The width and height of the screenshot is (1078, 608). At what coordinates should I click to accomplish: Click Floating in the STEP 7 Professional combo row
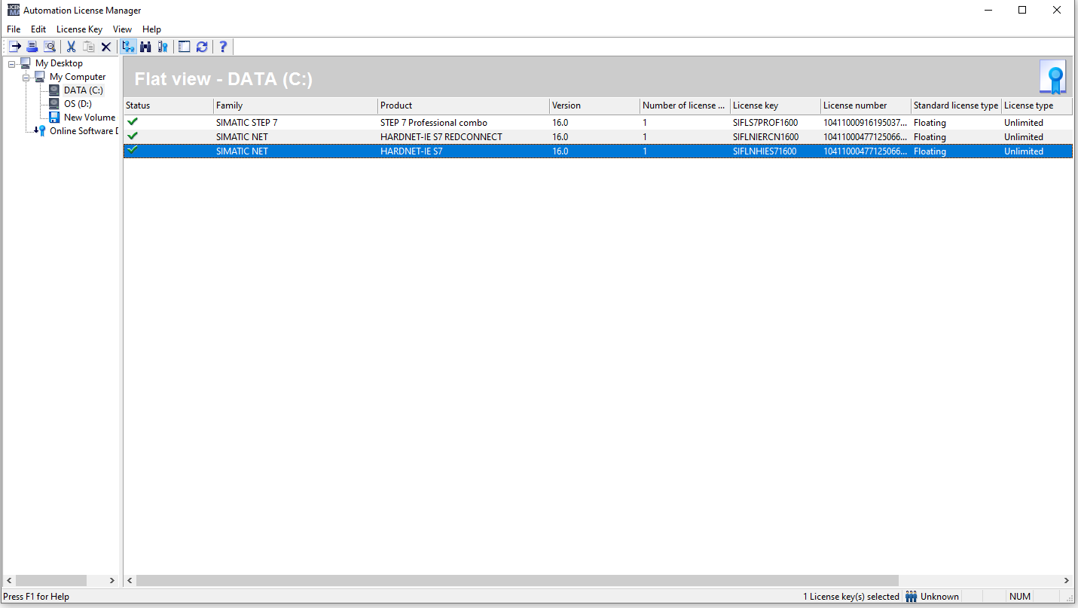click(930, 123)
